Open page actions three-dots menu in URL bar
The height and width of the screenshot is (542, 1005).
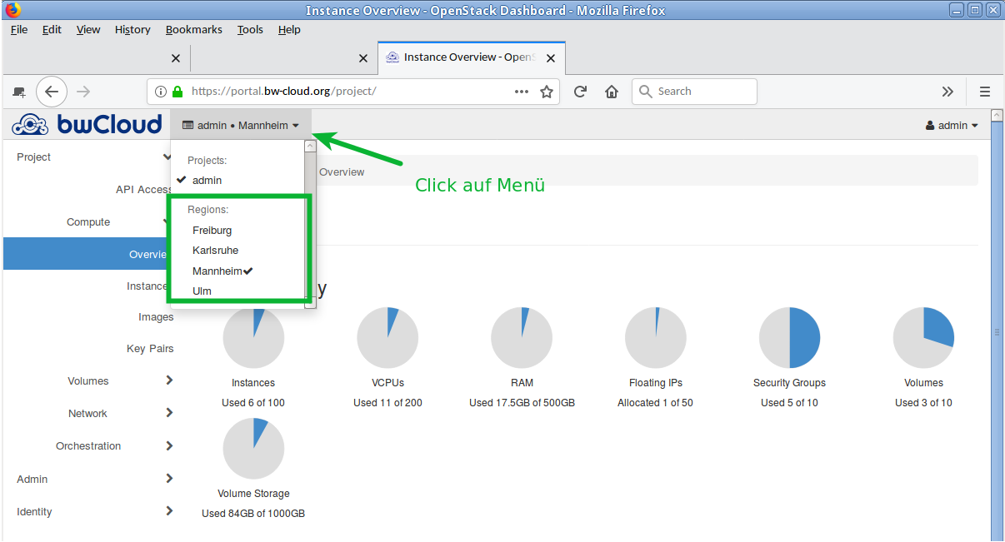coord(522,92)
